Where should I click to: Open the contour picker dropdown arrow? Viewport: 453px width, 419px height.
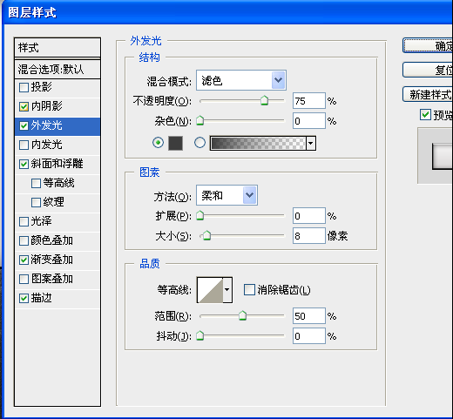click(x=227, y=290)
